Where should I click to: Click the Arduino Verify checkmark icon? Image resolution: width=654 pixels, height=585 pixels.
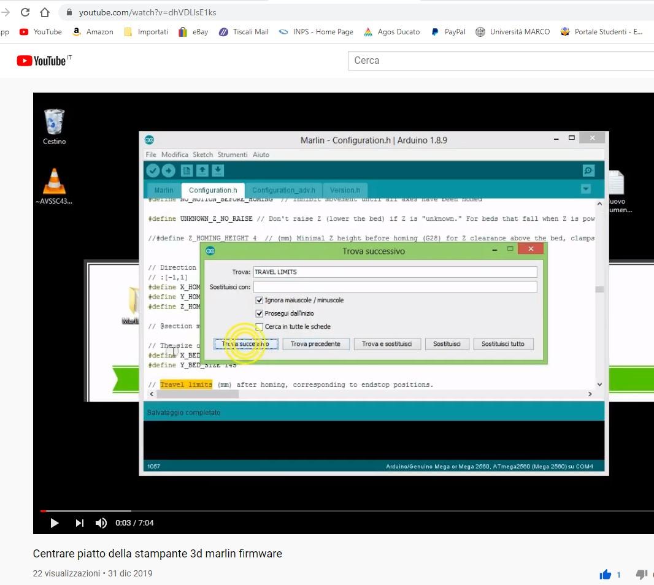point(153,170)
